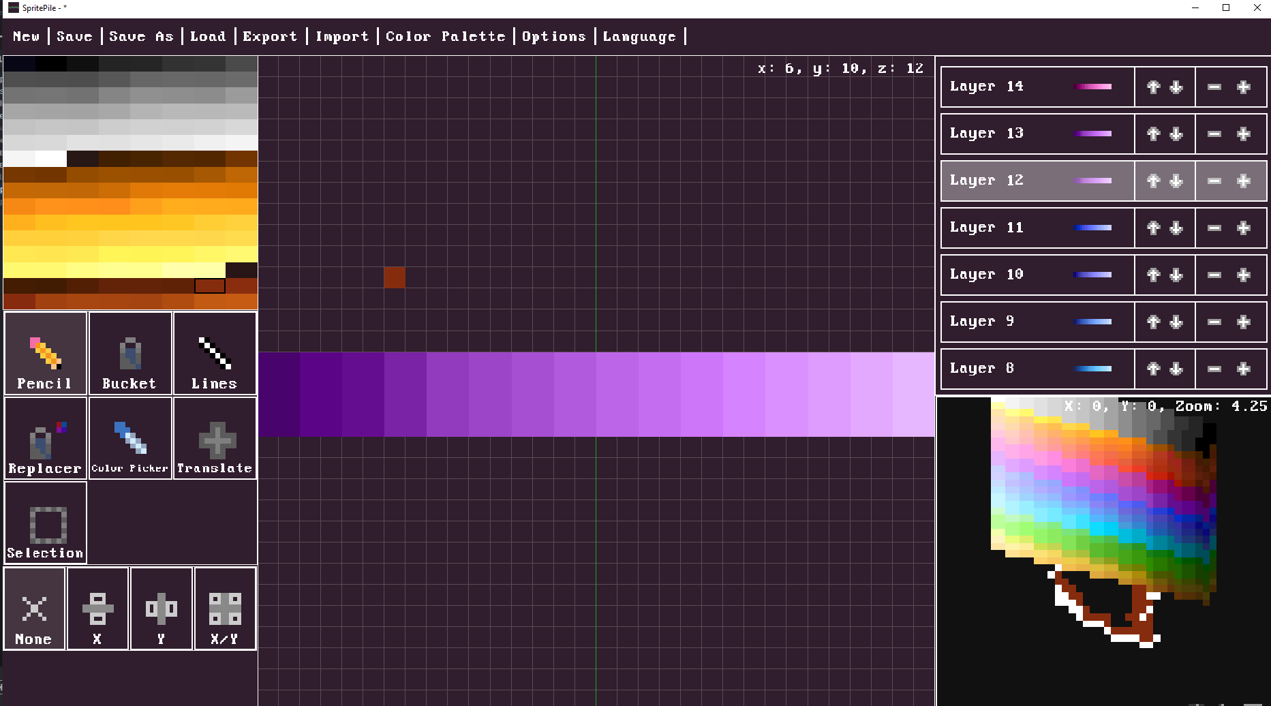Open the New menu item
1271x706 pixels.
tap(27, 36)
